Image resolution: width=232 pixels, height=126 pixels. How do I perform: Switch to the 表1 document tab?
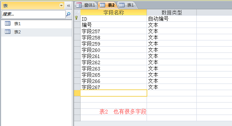(127, 5)
